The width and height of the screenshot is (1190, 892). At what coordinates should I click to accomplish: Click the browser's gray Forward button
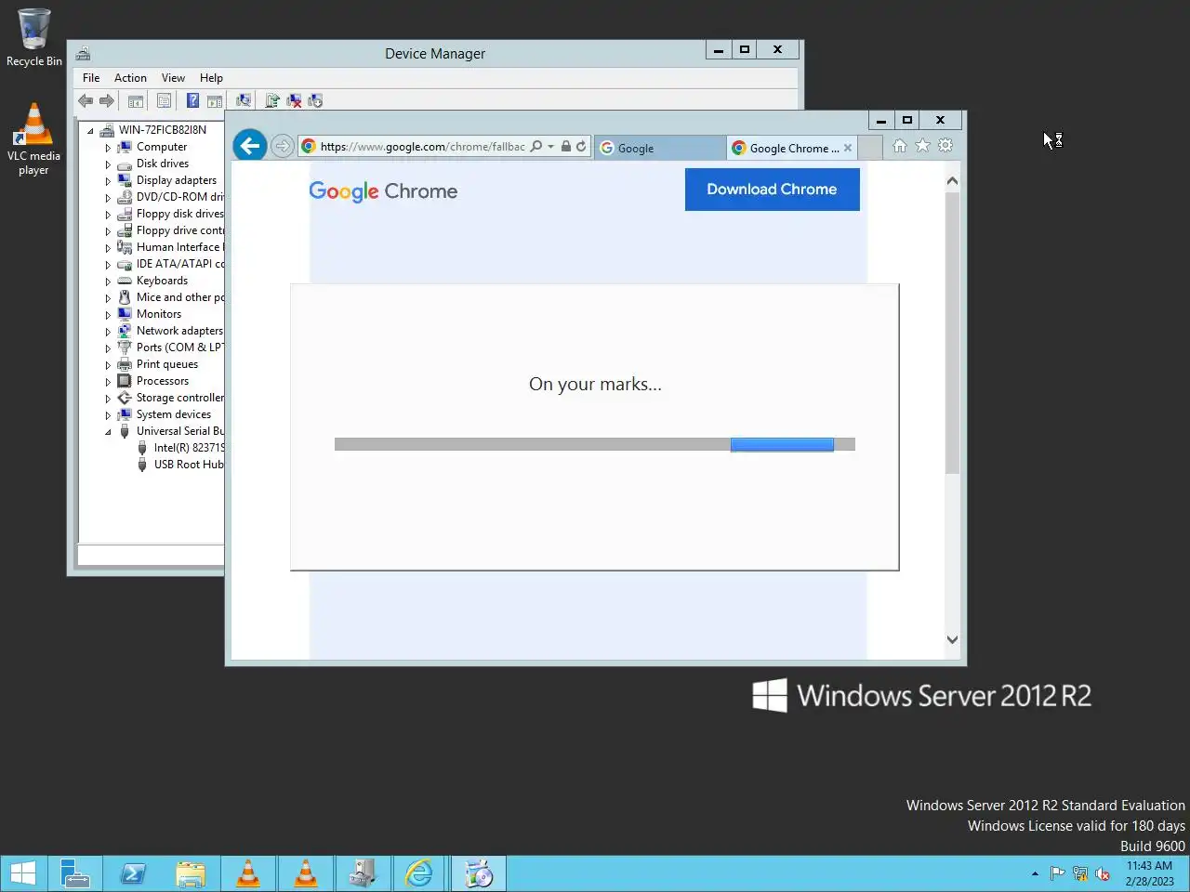[x=282, y=146]
